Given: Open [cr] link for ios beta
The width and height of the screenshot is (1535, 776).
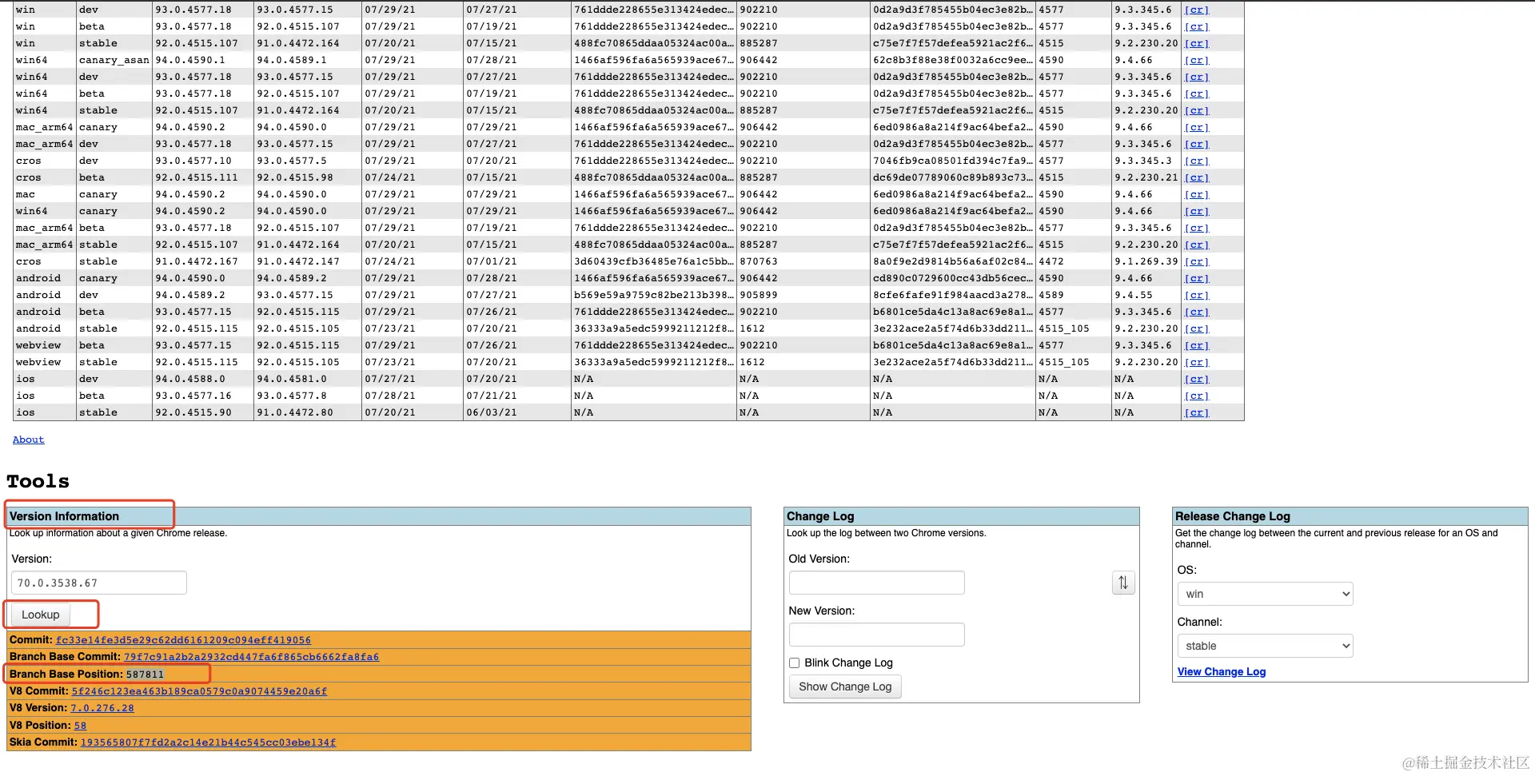Looking at the screenshot, I should 1197,396.
